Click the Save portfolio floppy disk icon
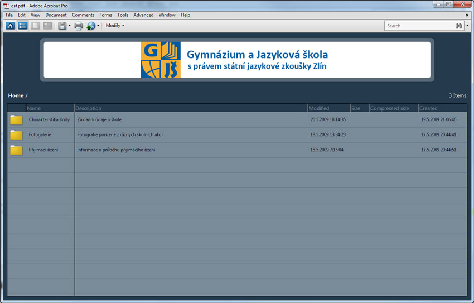The height and width of the screenshot is (303, 474). pyautogui.click(x=62, y=26)
